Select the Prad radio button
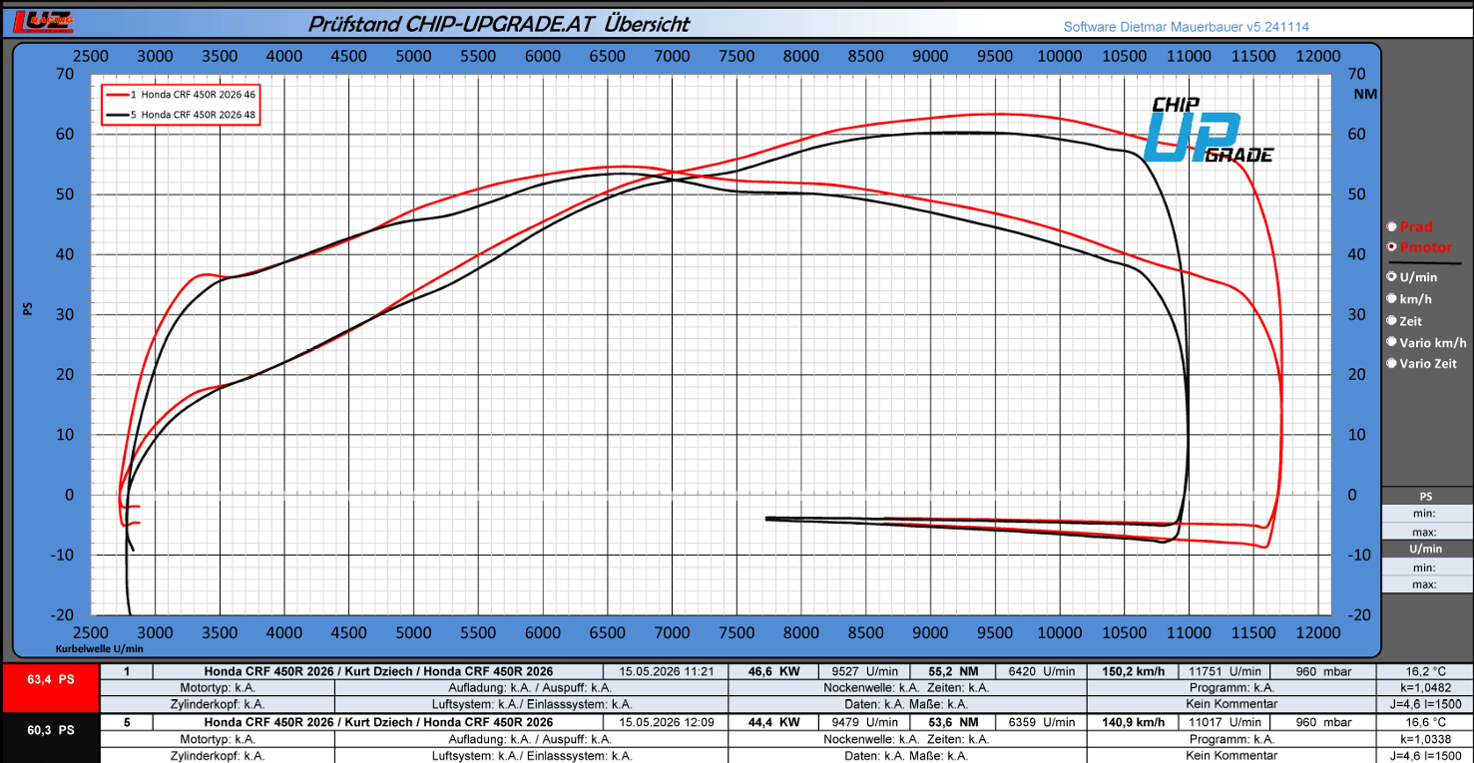This screenshot has width=1474, height=763. [x=1392, y=227]
